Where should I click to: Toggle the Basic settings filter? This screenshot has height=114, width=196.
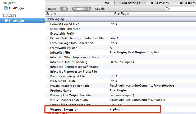(52, 9)
